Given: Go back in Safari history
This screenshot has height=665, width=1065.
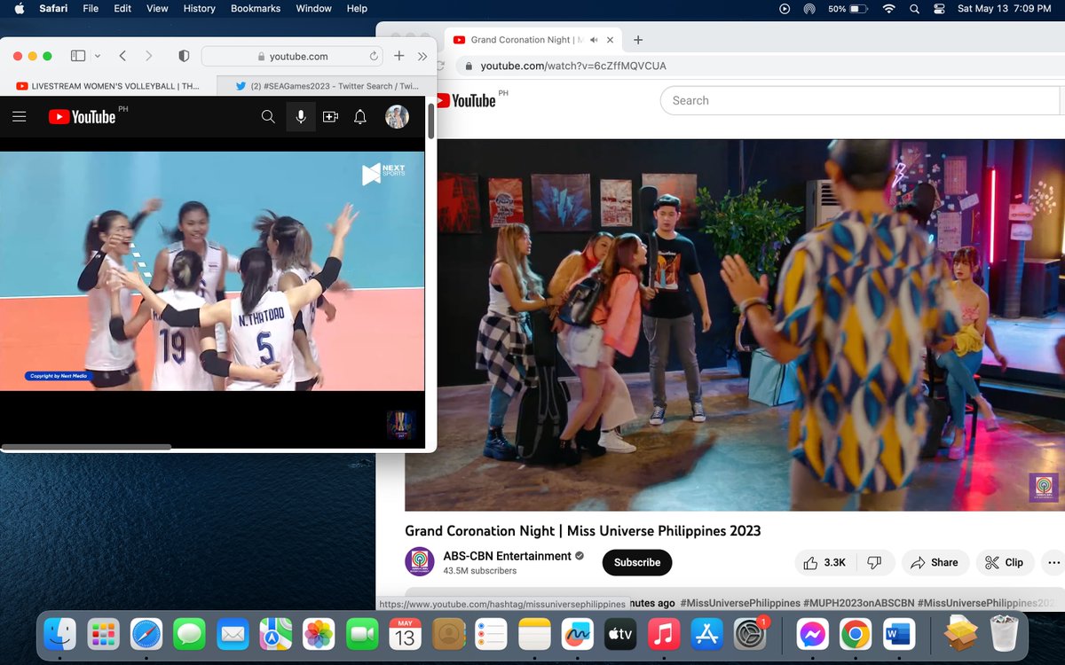Looking at the screenshot, I should [122, 56].
